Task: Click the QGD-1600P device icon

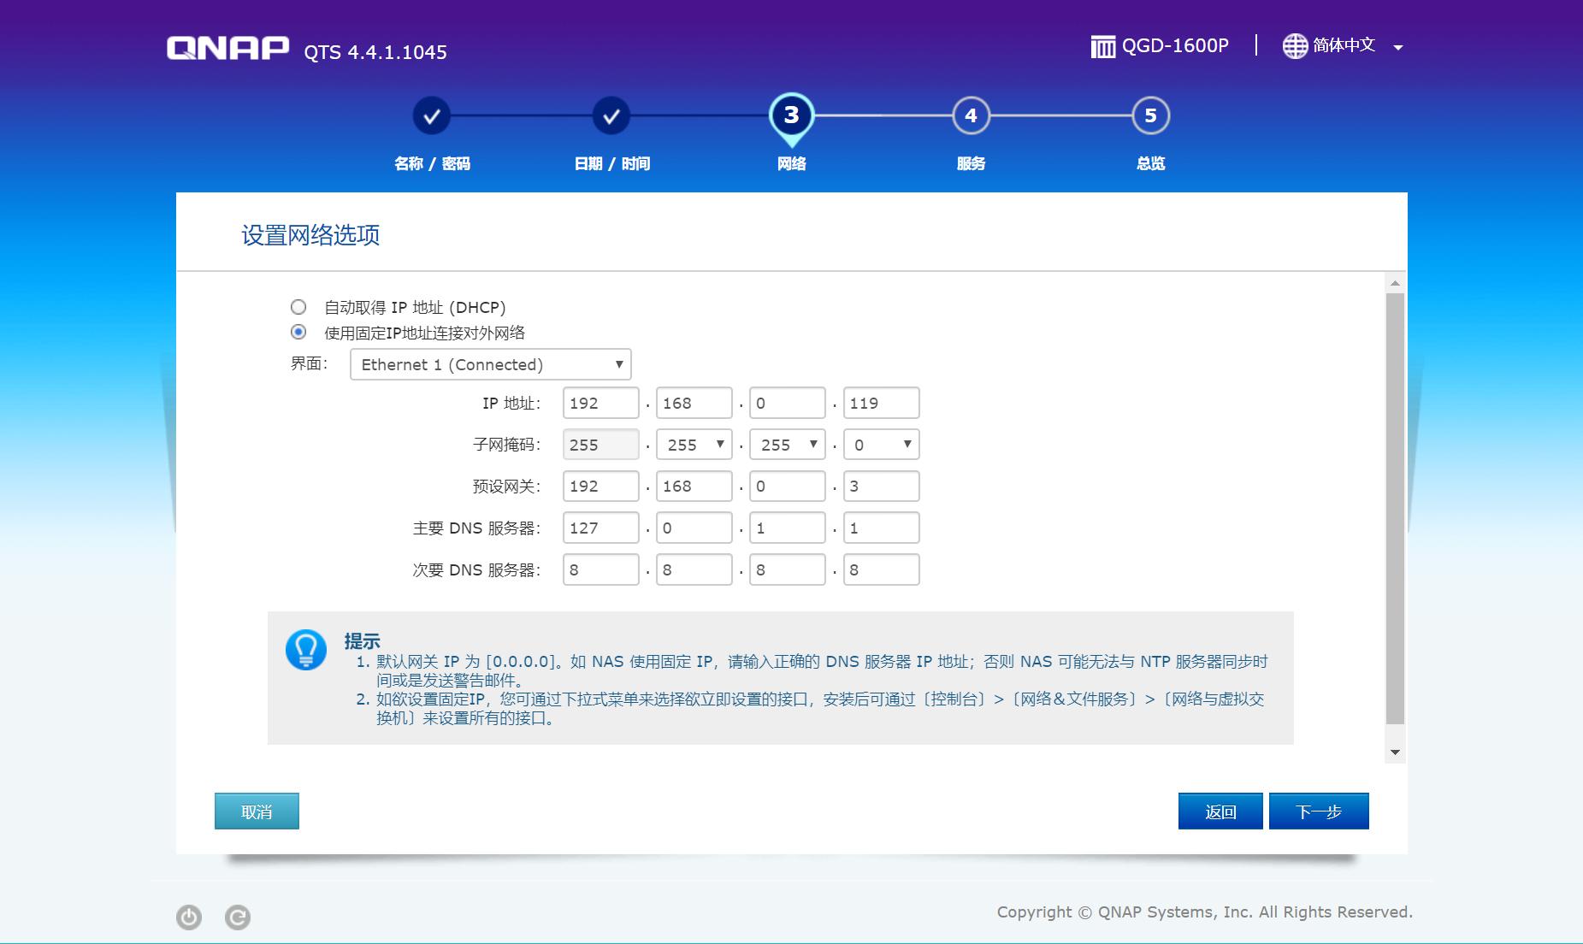Action: click(x=1103, y=45)
